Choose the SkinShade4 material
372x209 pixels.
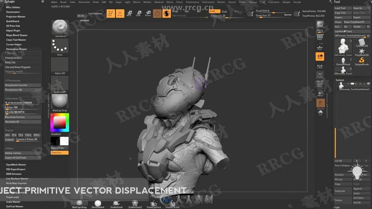(98, 204)
